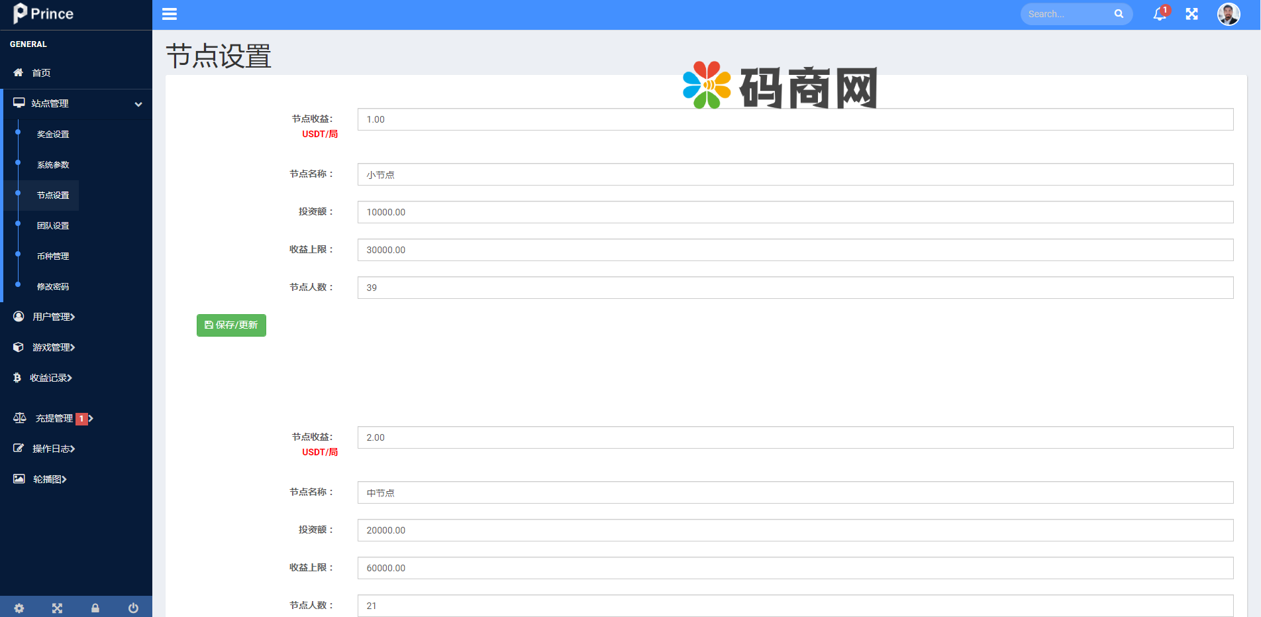Click the sidebar footer fullscreen icon
Screen dimensions: 1261x617
tap(57, 608)
